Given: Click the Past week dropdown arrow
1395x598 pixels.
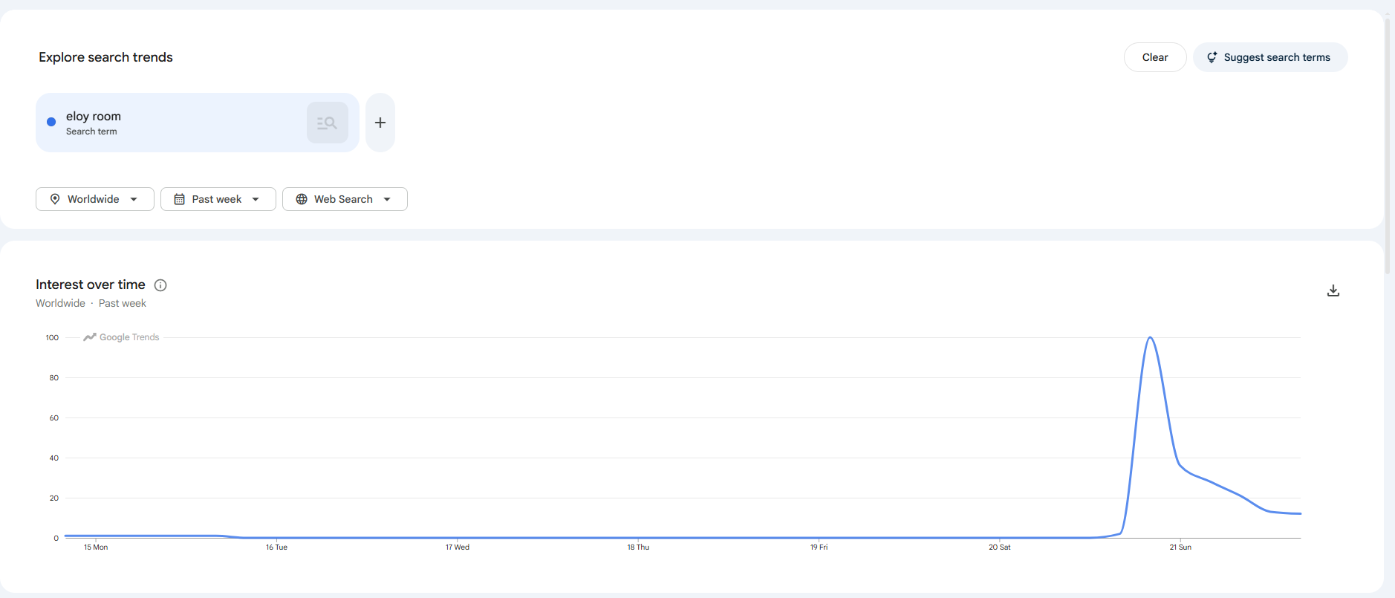Looking at the screenshot, I should (x=256, y=199).
